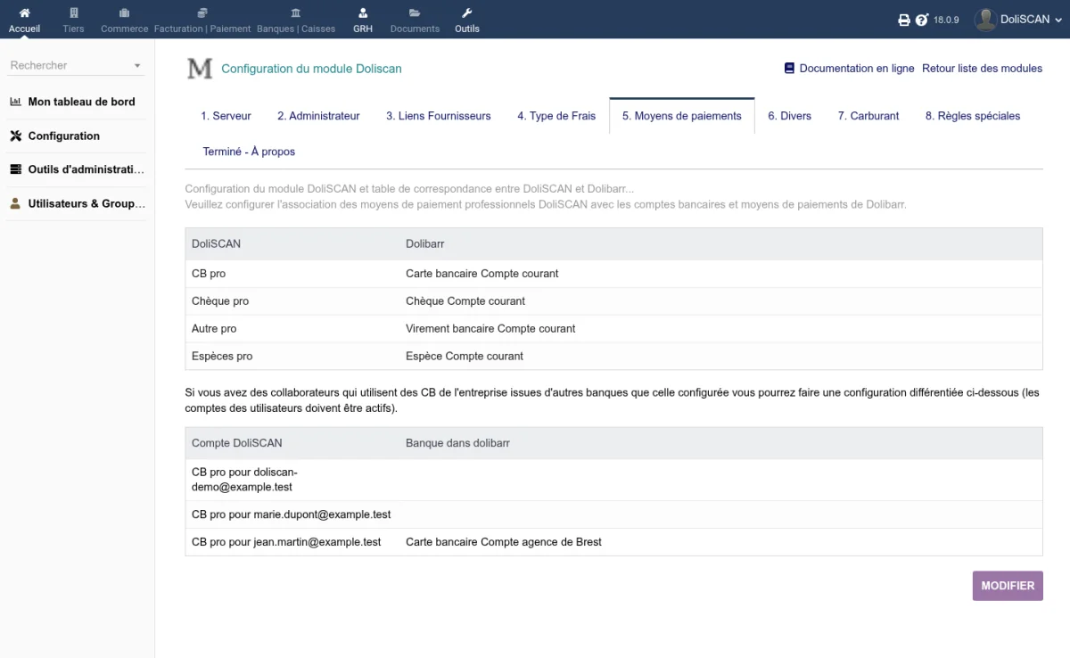Image resolution: width=1070 pixels, height=658 pixels.
Task: Click the Doliscan module M logo
Action: pos(200,68)
